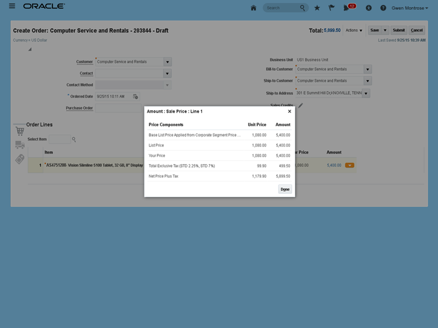438x328 pixels.
Task: Select the Total Exclusive Tax row
Action: coord(219,166)
